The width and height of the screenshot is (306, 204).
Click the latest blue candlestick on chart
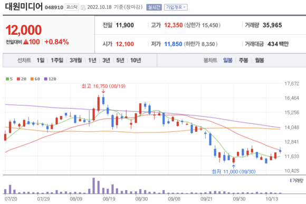[x=280, y=151]
